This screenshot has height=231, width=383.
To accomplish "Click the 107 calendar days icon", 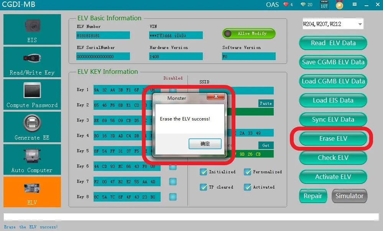I will (x=324, y=5).
